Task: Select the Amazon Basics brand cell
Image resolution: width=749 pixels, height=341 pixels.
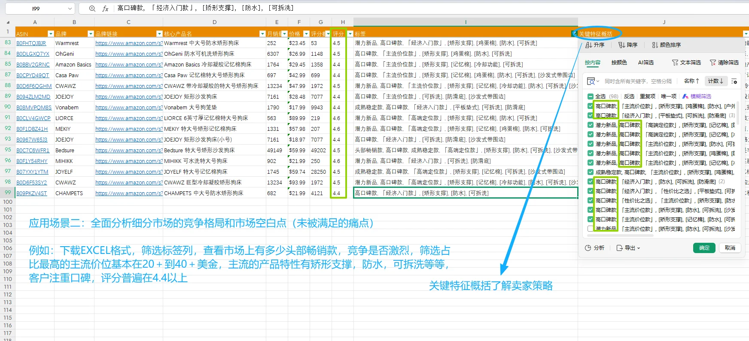Action: [74, 65]
